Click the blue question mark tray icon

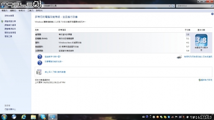(147, 117)
